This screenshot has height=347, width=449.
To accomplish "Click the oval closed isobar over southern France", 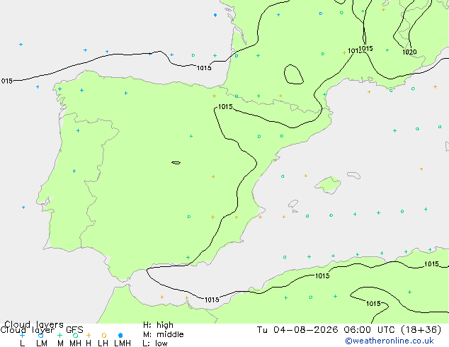I will click(293, 74).
